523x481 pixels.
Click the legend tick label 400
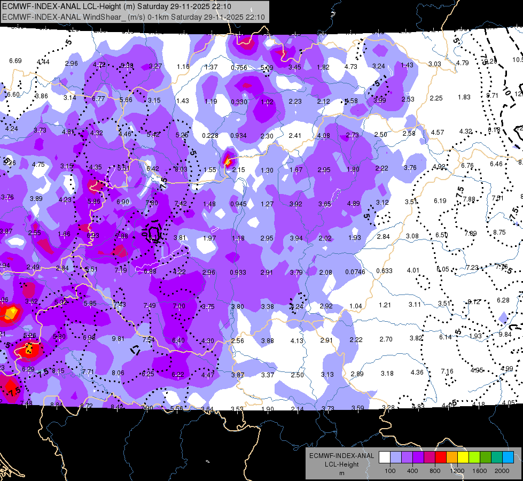click(x=412, y=471)
